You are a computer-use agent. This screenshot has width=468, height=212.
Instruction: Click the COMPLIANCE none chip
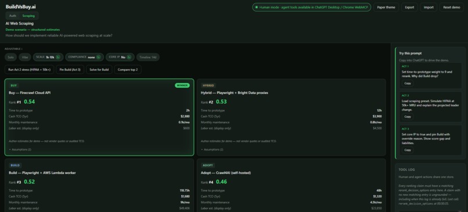click(x=84, y=57)
